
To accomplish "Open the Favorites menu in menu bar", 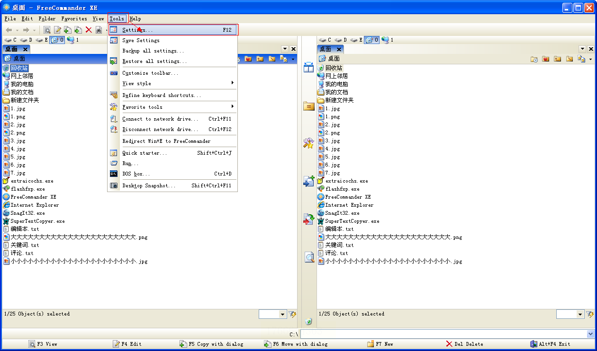I will tap(74, 19).
